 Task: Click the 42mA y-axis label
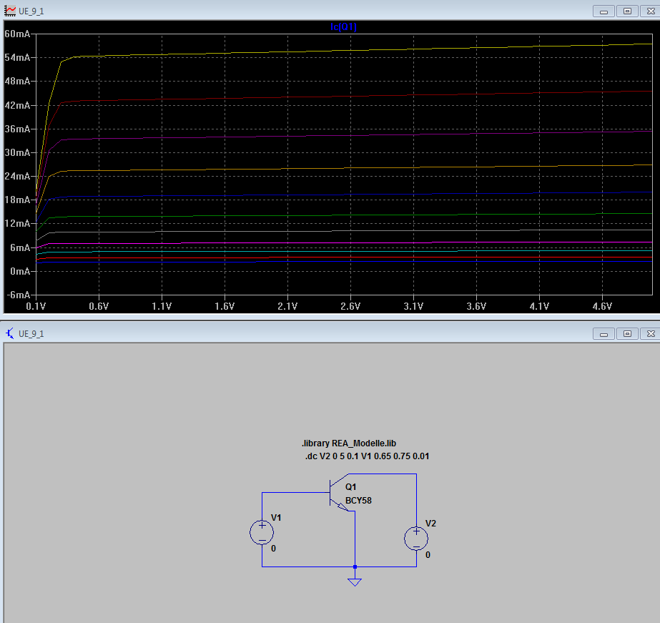pos(17,105)
